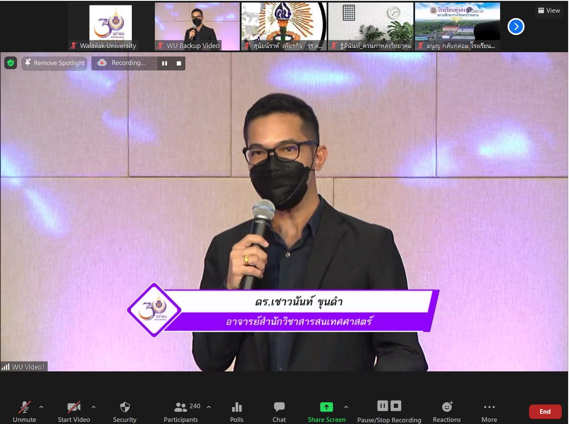569x424 pixels.
Task: Pause recording from the bottom toolbar
Action: click(382, 406)
